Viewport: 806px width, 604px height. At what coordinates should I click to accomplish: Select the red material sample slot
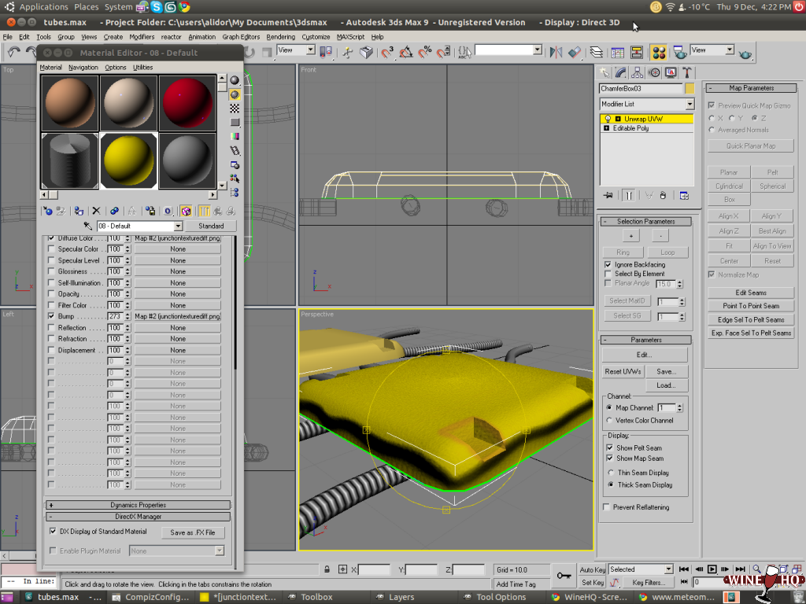187,103
